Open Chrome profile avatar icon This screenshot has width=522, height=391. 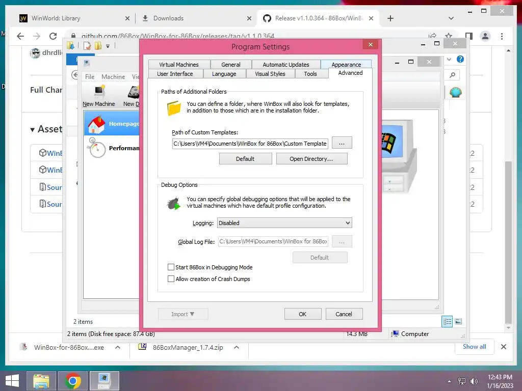tap(485, 36)
